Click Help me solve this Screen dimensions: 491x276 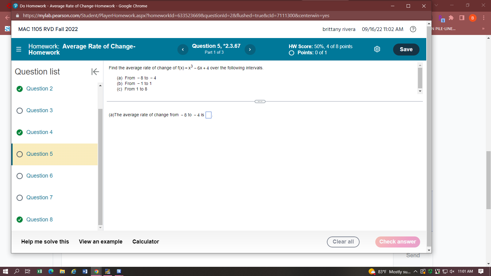coord(45,242)
